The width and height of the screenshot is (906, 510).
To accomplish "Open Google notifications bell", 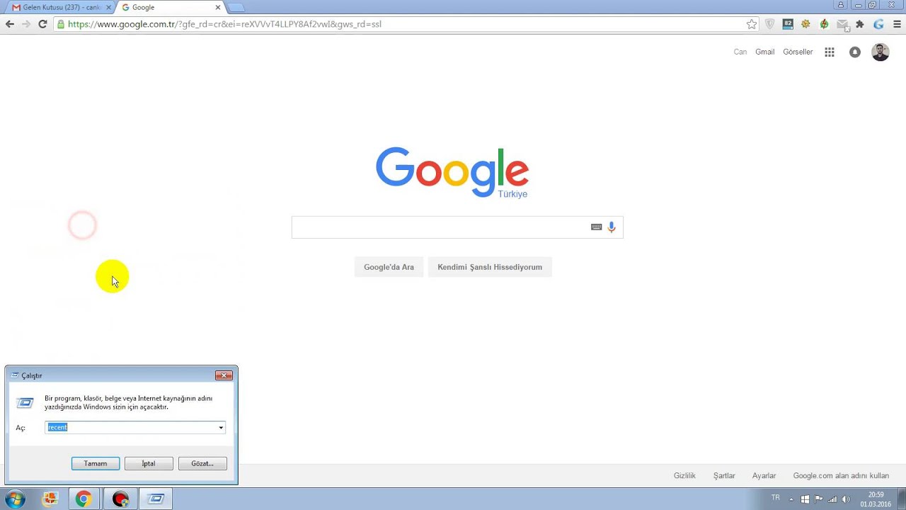I will [855, 52].
